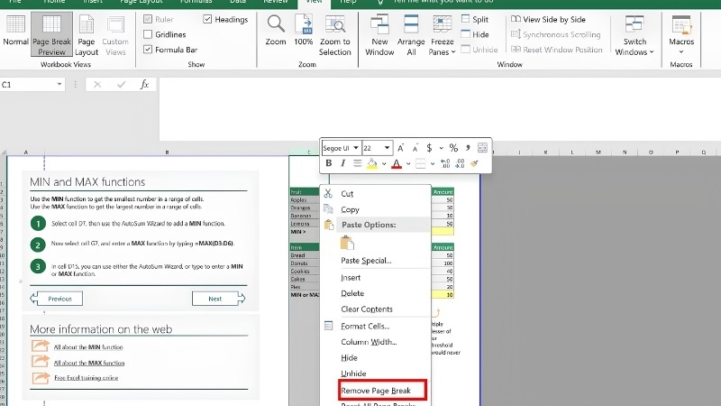Select column B header
The height and width of the screenshot is (406, 721).
pos(167,152)
